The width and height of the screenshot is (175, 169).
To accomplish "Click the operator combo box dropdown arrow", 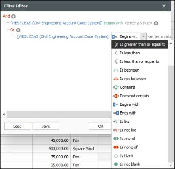I will tap(143, 36).
